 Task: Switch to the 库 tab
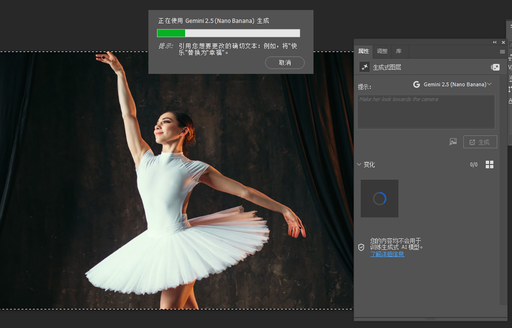pos(398,51)
